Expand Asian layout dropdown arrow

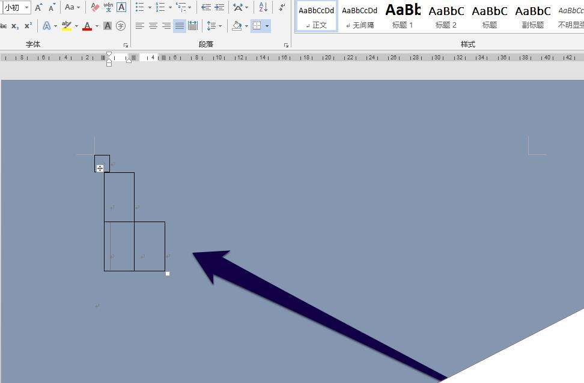(x=247, y=7)
